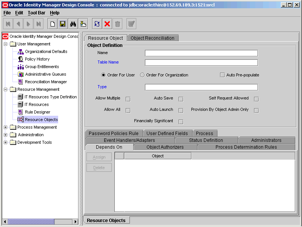Viewport: 302px width, 227px height.
Task: Click the trash can delete icon
Action: point(117,24)
